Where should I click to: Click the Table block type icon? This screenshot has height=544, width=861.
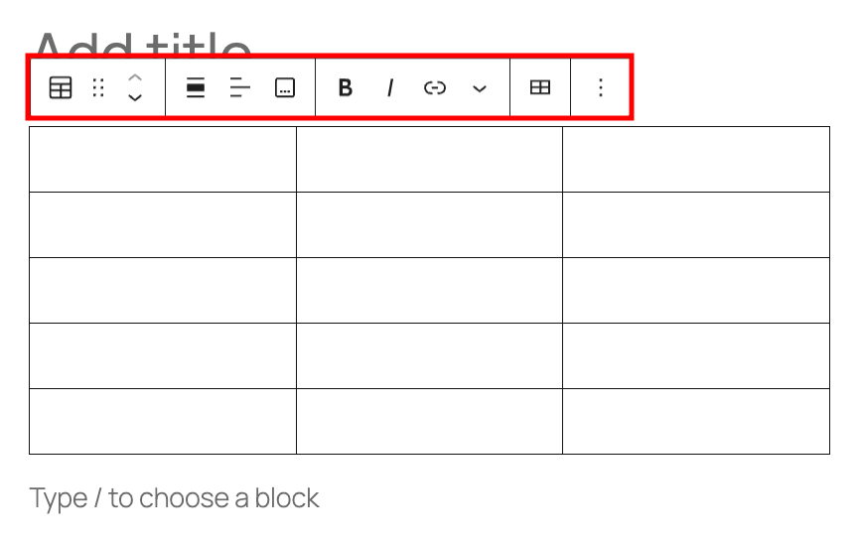point(61,88)
